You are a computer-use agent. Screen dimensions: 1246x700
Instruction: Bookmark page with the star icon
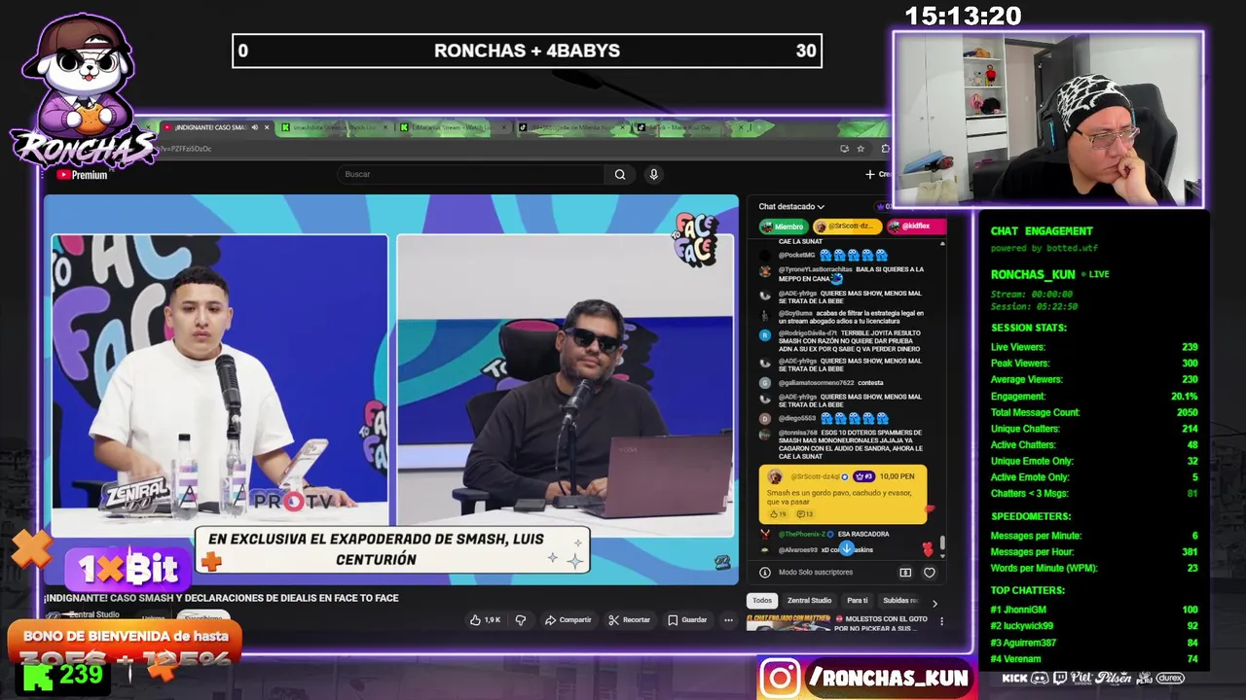point(861,149)
